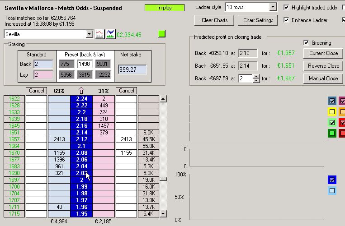
Task: Edit the Standard Lay stake field
Action: pyautogui.click(x=43, y=75)
